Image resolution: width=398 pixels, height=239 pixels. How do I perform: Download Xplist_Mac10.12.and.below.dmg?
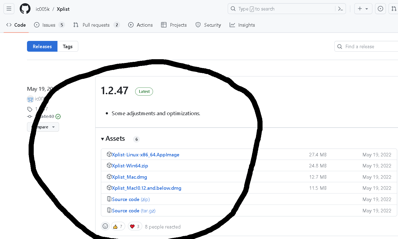point(147,188)
